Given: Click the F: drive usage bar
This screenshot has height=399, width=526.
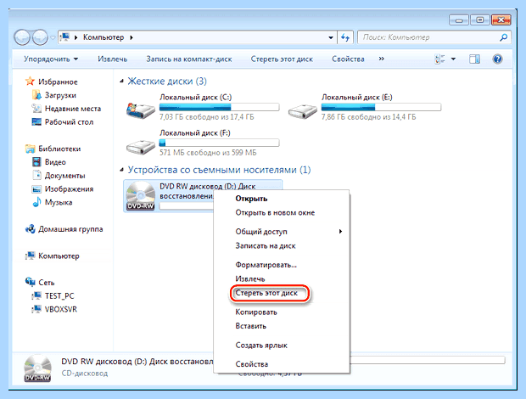Looking at the screenshot, I should (x=219, y=143).
